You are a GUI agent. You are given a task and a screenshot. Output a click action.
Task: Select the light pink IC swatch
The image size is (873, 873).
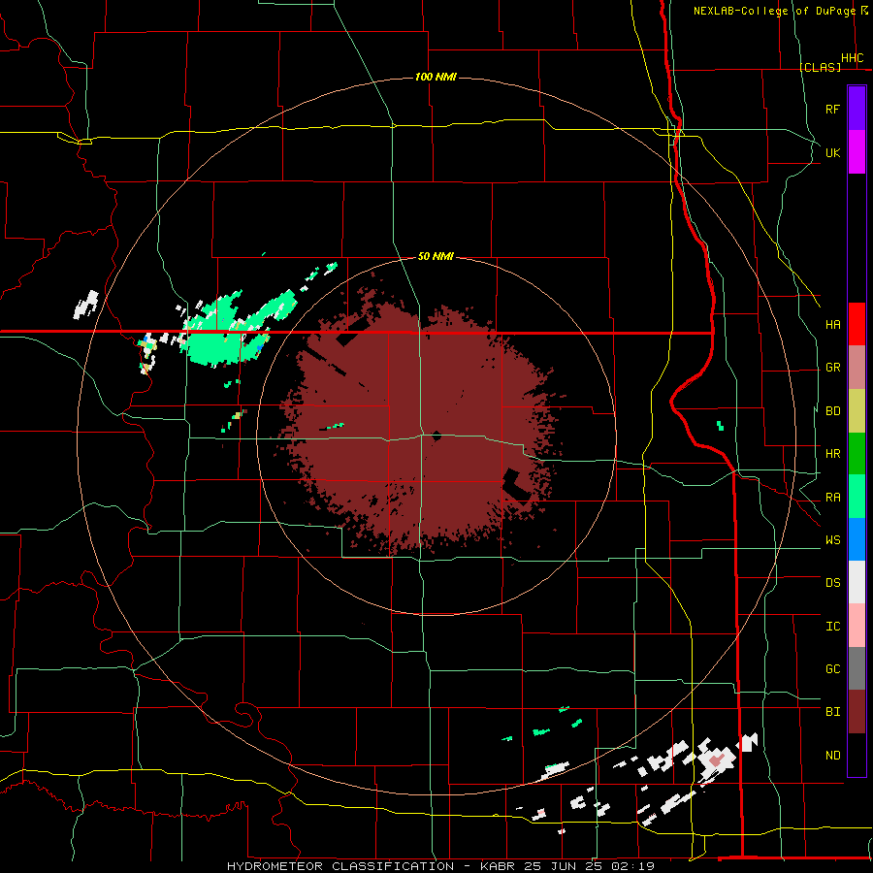(857, 626)
